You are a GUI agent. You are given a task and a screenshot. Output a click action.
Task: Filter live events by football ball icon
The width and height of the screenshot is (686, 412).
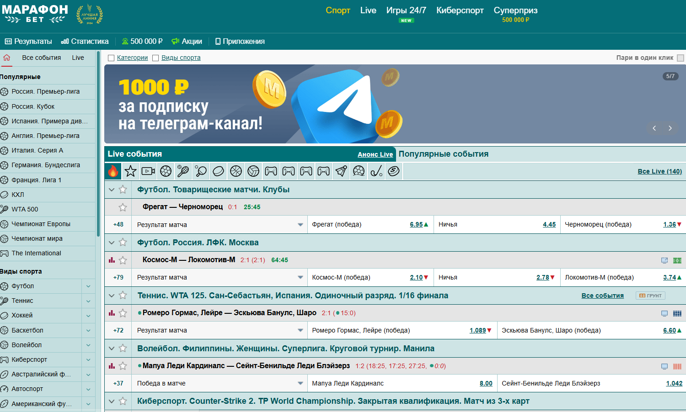pos(166,171)
